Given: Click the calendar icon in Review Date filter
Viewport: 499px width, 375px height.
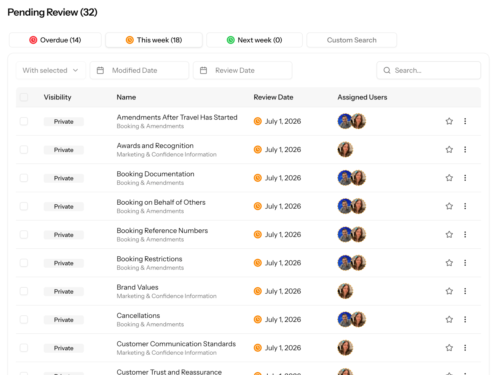Looking at the screenshot, I should (203, 70).
